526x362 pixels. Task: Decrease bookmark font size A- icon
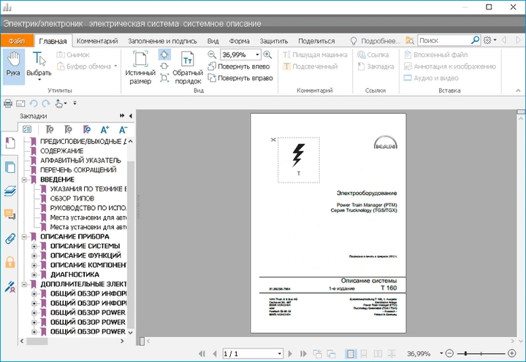pos(123,129)
